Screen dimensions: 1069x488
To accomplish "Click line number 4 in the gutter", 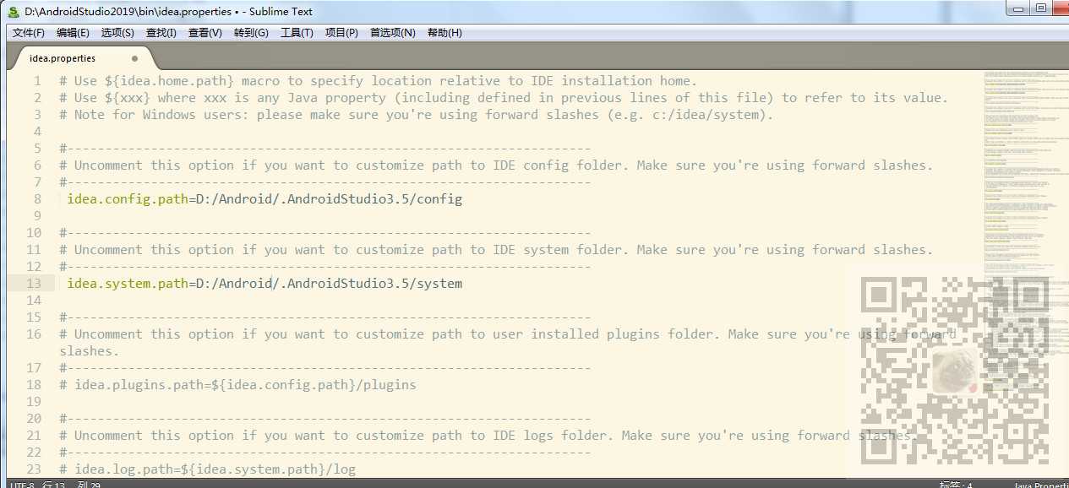I will (37, 132).
